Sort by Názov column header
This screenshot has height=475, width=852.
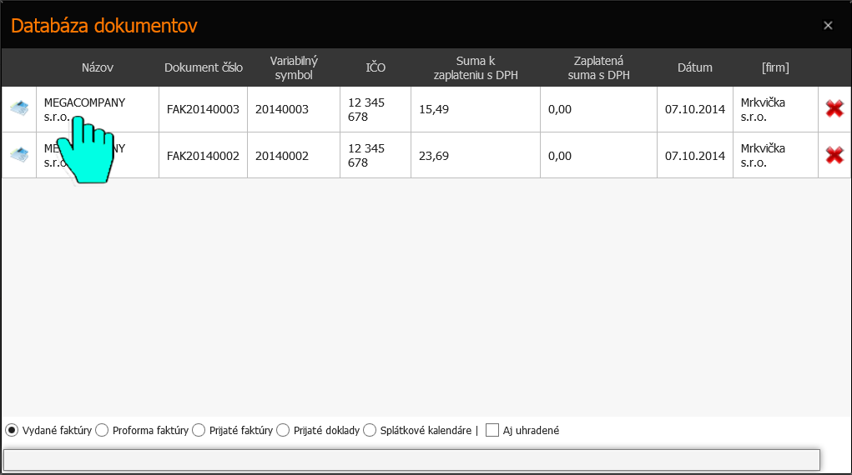(x=97, y=67)
